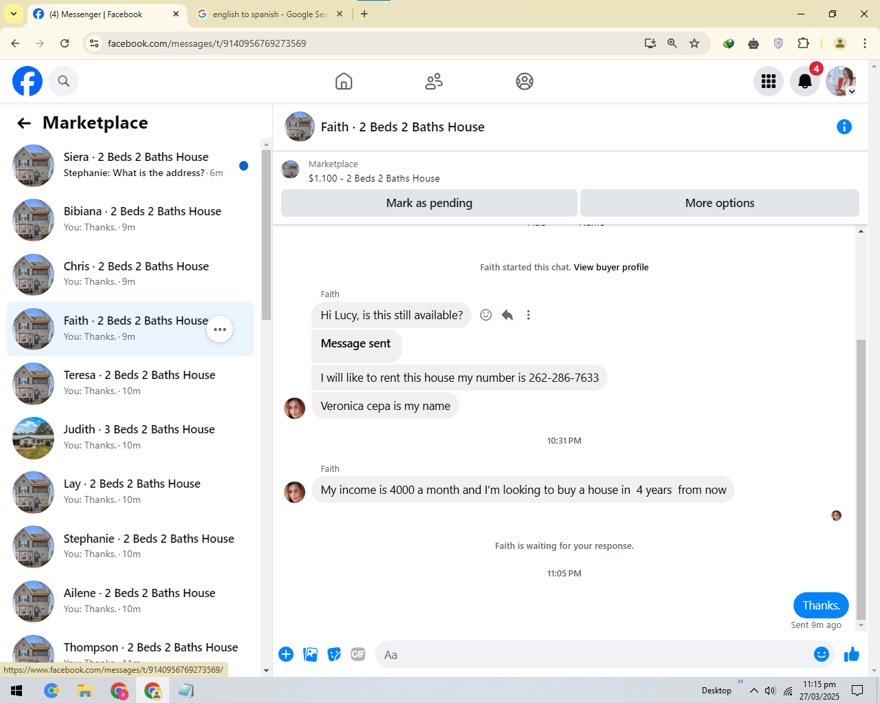The width and height of the screenshot is (880, 703).
Task: Open more actions plus icon in composer
Action: click(x=286, y=654)
